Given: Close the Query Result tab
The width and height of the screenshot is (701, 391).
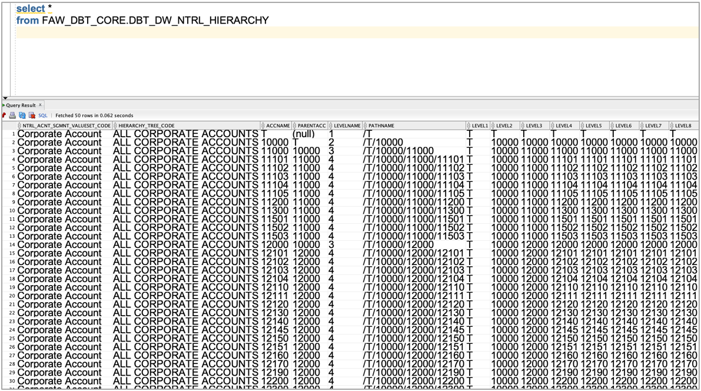Looking at the screenshot, I should pos(39,104).
